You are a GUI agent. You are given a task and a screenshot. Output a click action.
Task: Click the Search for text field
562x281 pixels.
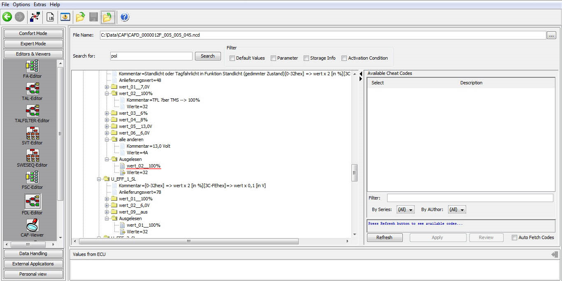[151, 56]
